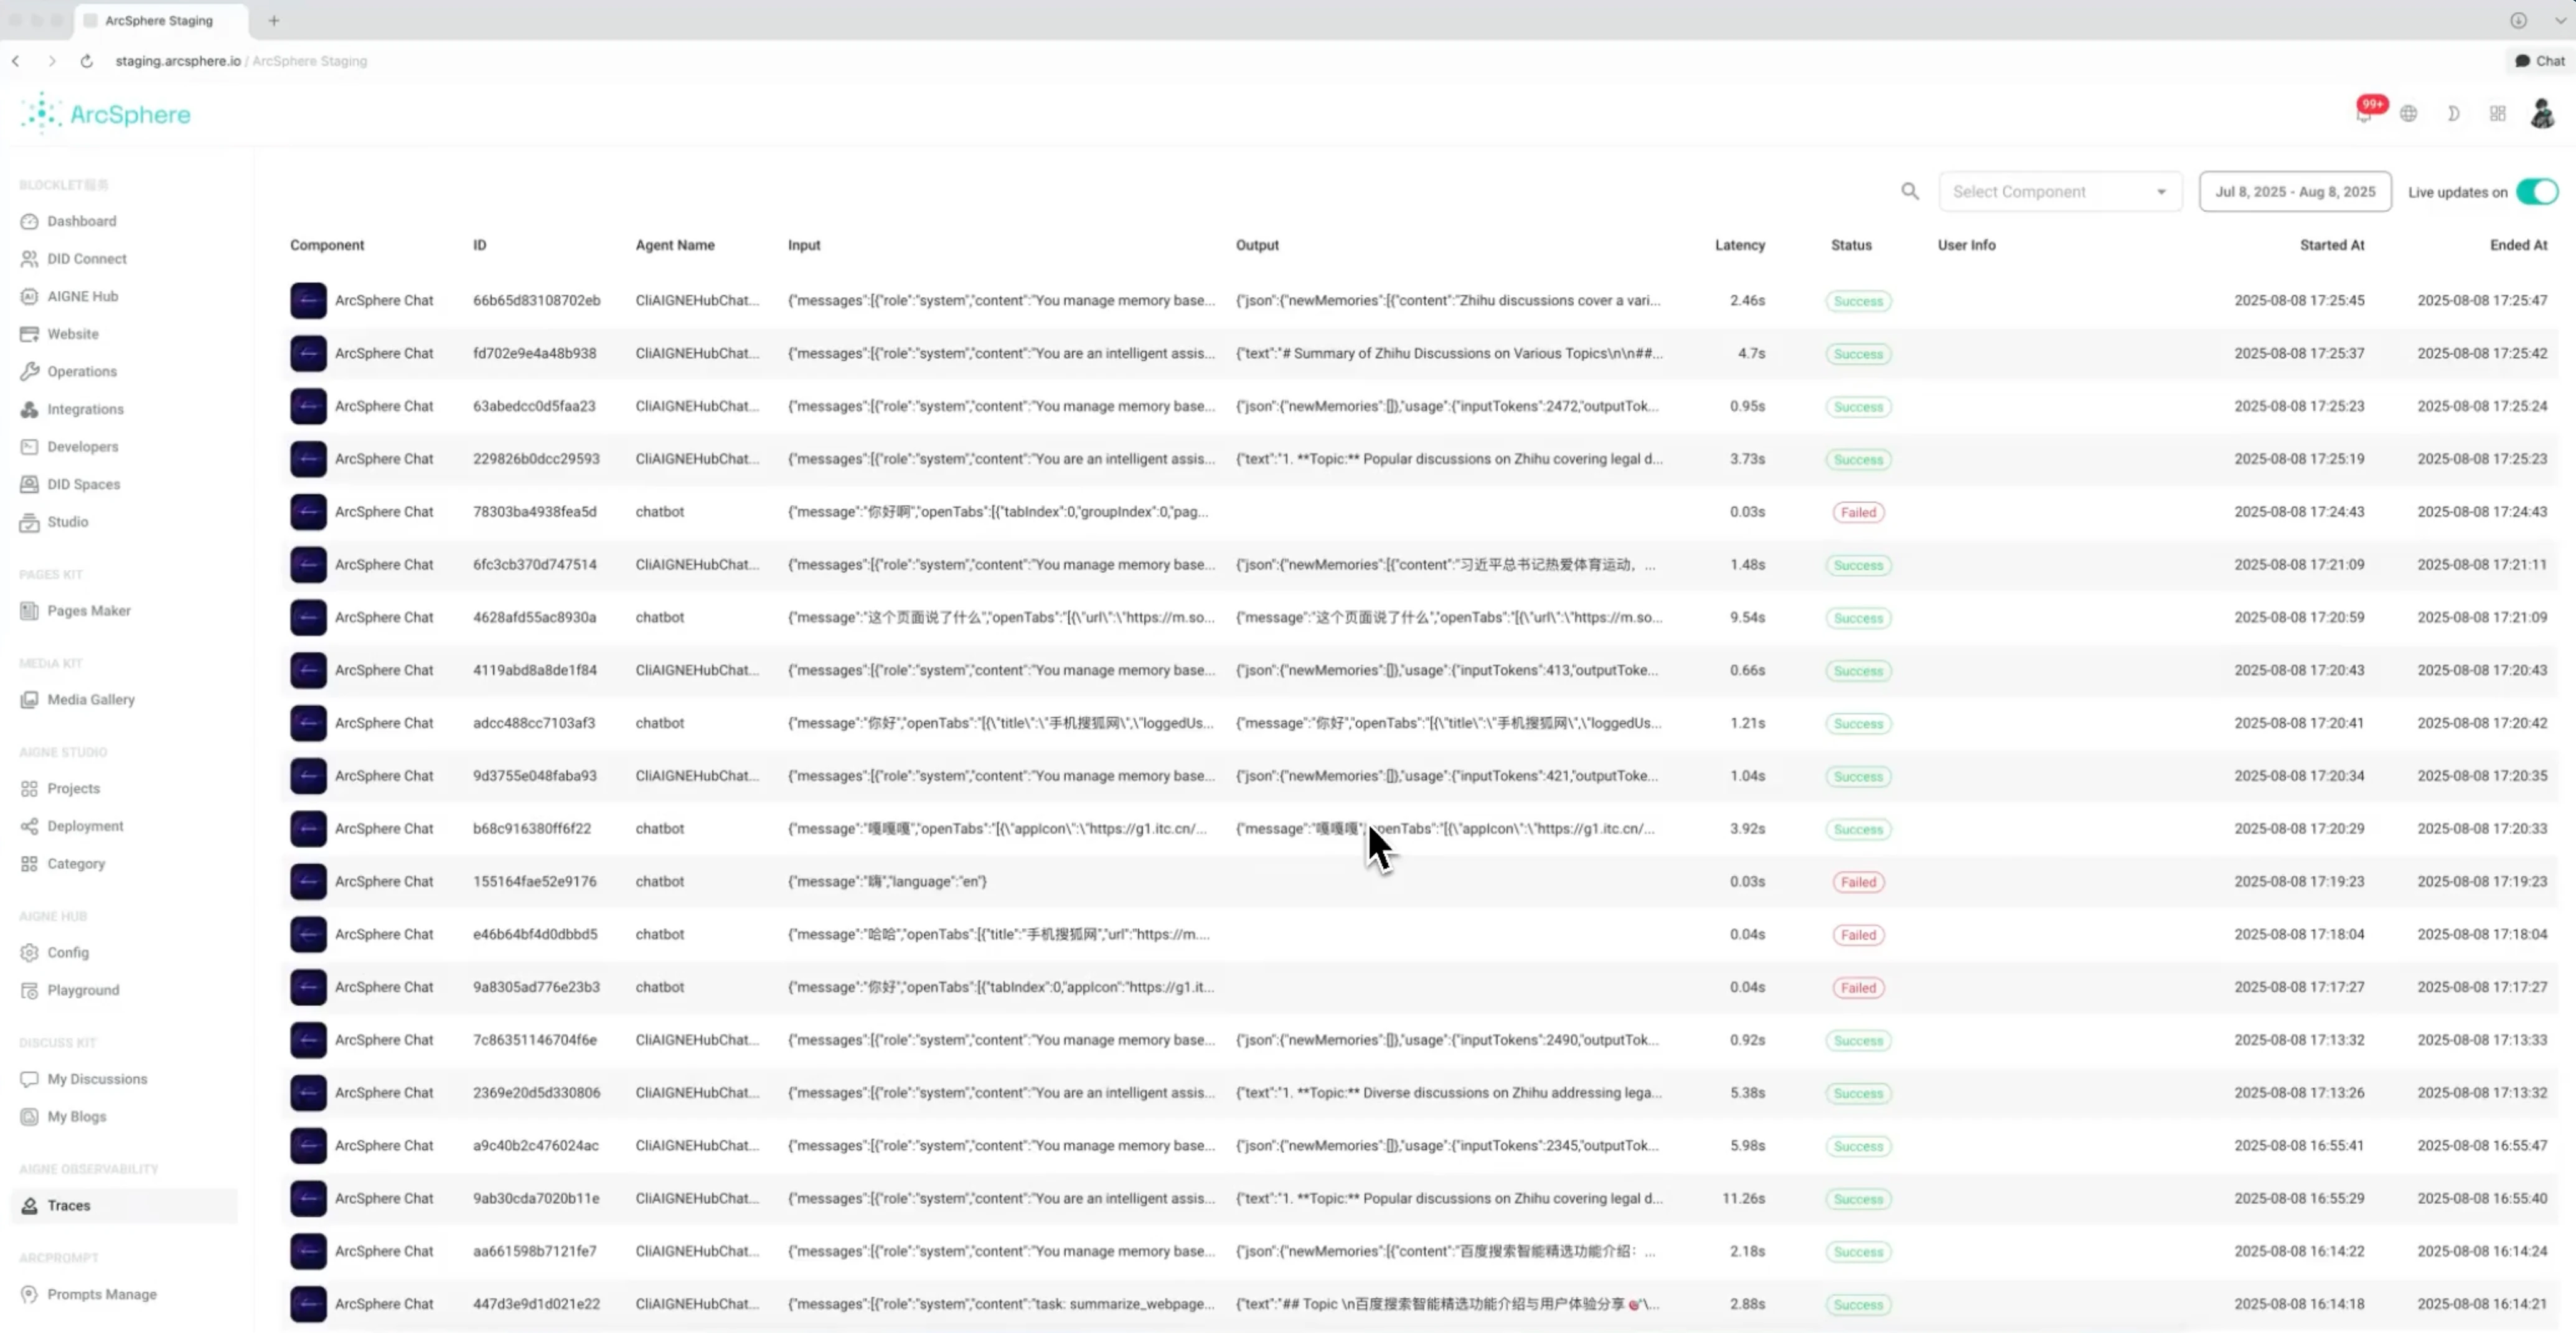Click the Config gear icon
2576x1333 pixels.
coord(29,953)
